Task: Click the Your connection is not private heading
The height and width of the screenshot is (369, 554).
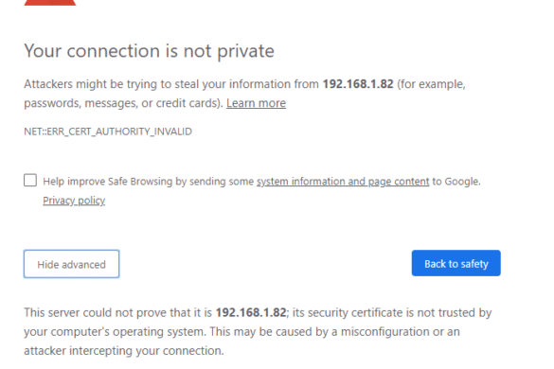Action: pos(149,51)
